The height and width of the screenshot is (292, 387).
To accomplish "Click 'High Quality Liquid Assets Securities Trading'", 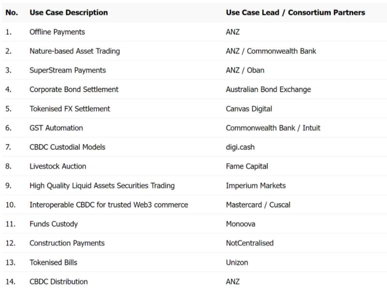I will [x=102, y=185].
